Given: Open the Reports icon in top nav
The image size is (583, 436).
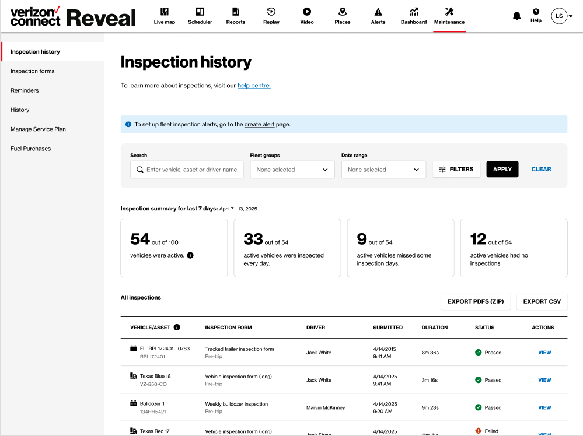Looking at the screenshot, I should (x=236, y=12).
